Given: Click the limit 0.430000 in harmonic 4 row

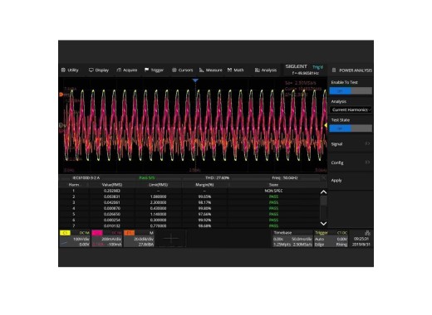Looking at the screenshot, I should (x=158, y=208).
